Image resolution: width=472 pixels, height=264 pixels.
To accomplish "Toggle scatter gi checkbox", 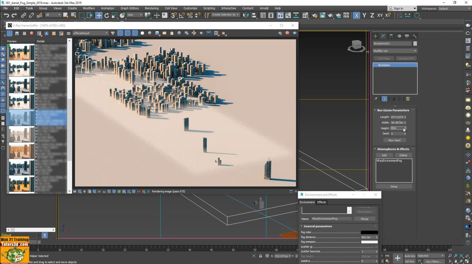I will (x=376, y=247).
